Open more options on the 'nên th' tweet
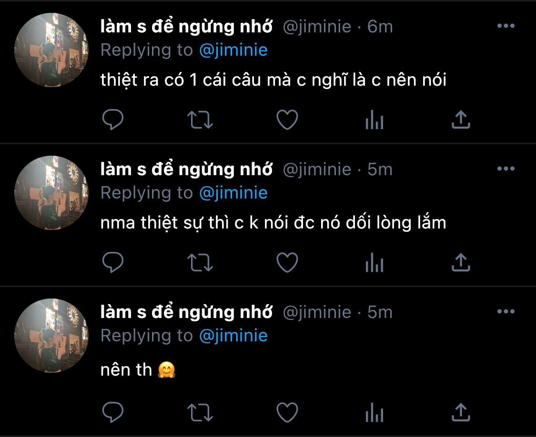This screenshot has width=536, height=437. pos(506,312)
